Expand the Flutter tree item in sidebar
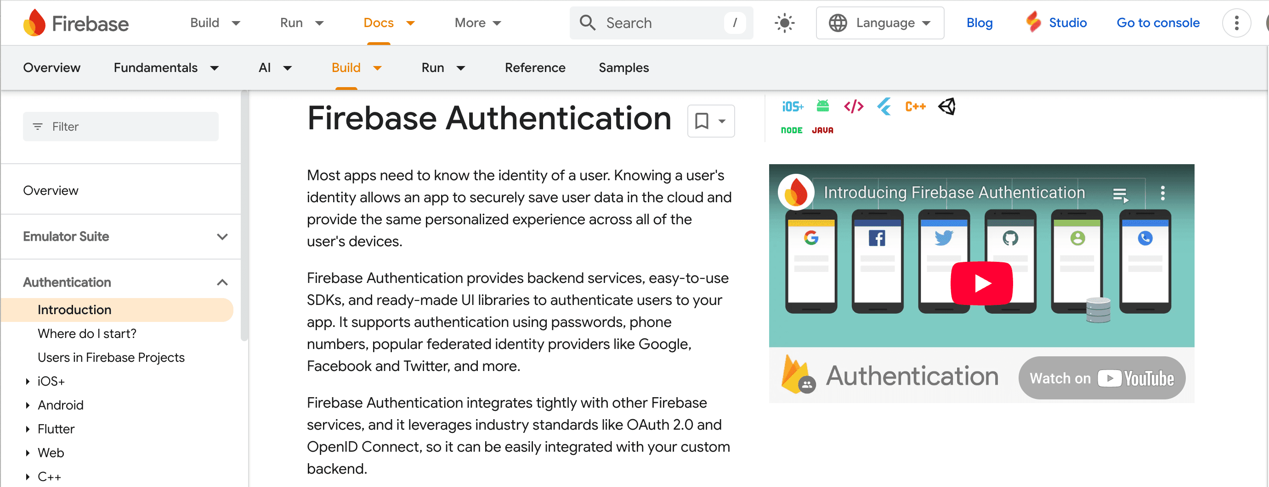The image size is (1269, 487). pos(28,429)
